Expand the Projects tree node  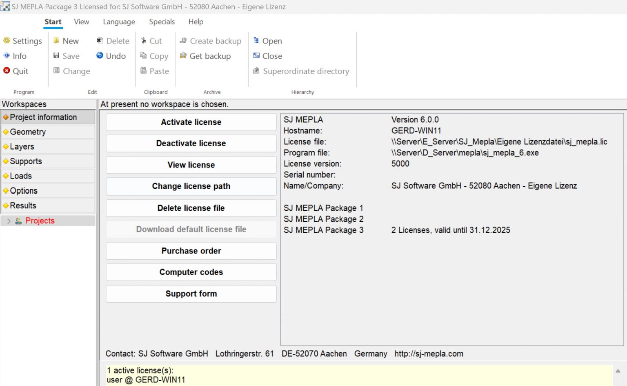click(x=9, y=221)
